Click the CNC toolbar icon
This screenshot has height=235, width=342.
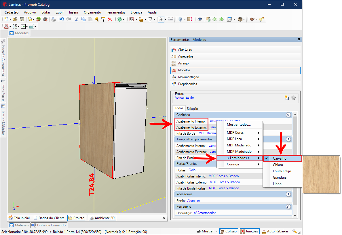click(23, 26)
